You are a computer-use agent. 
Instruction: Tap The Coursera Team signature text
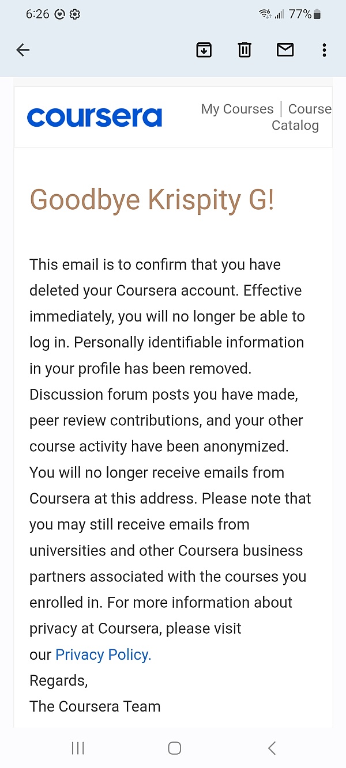pos(95,706)
